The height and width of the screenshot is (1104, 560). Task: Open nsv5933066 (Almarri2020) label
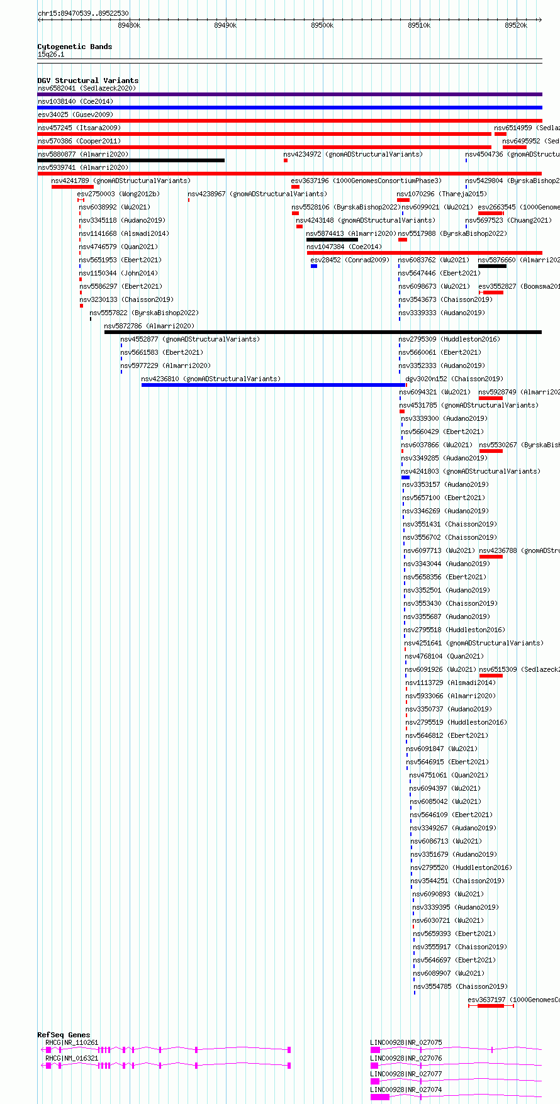point(451,696)
